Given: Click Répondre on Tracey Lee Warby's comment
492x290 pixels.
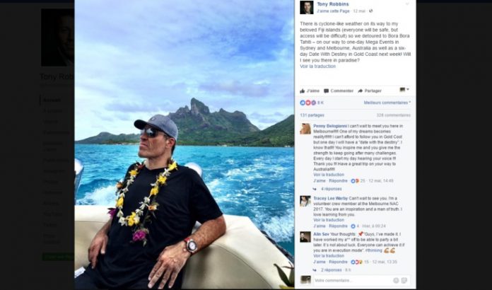Looking at the screenshot, I should 338,226.
